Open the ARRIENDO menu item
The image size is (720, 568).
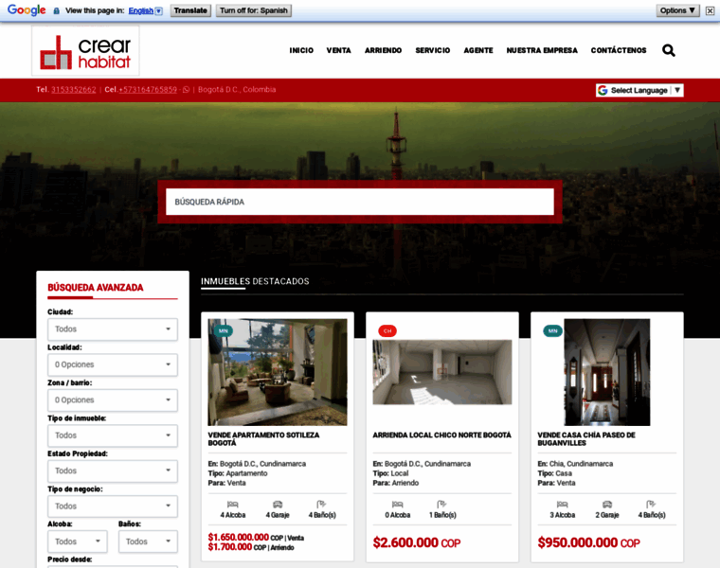click(x=383, y=50)
